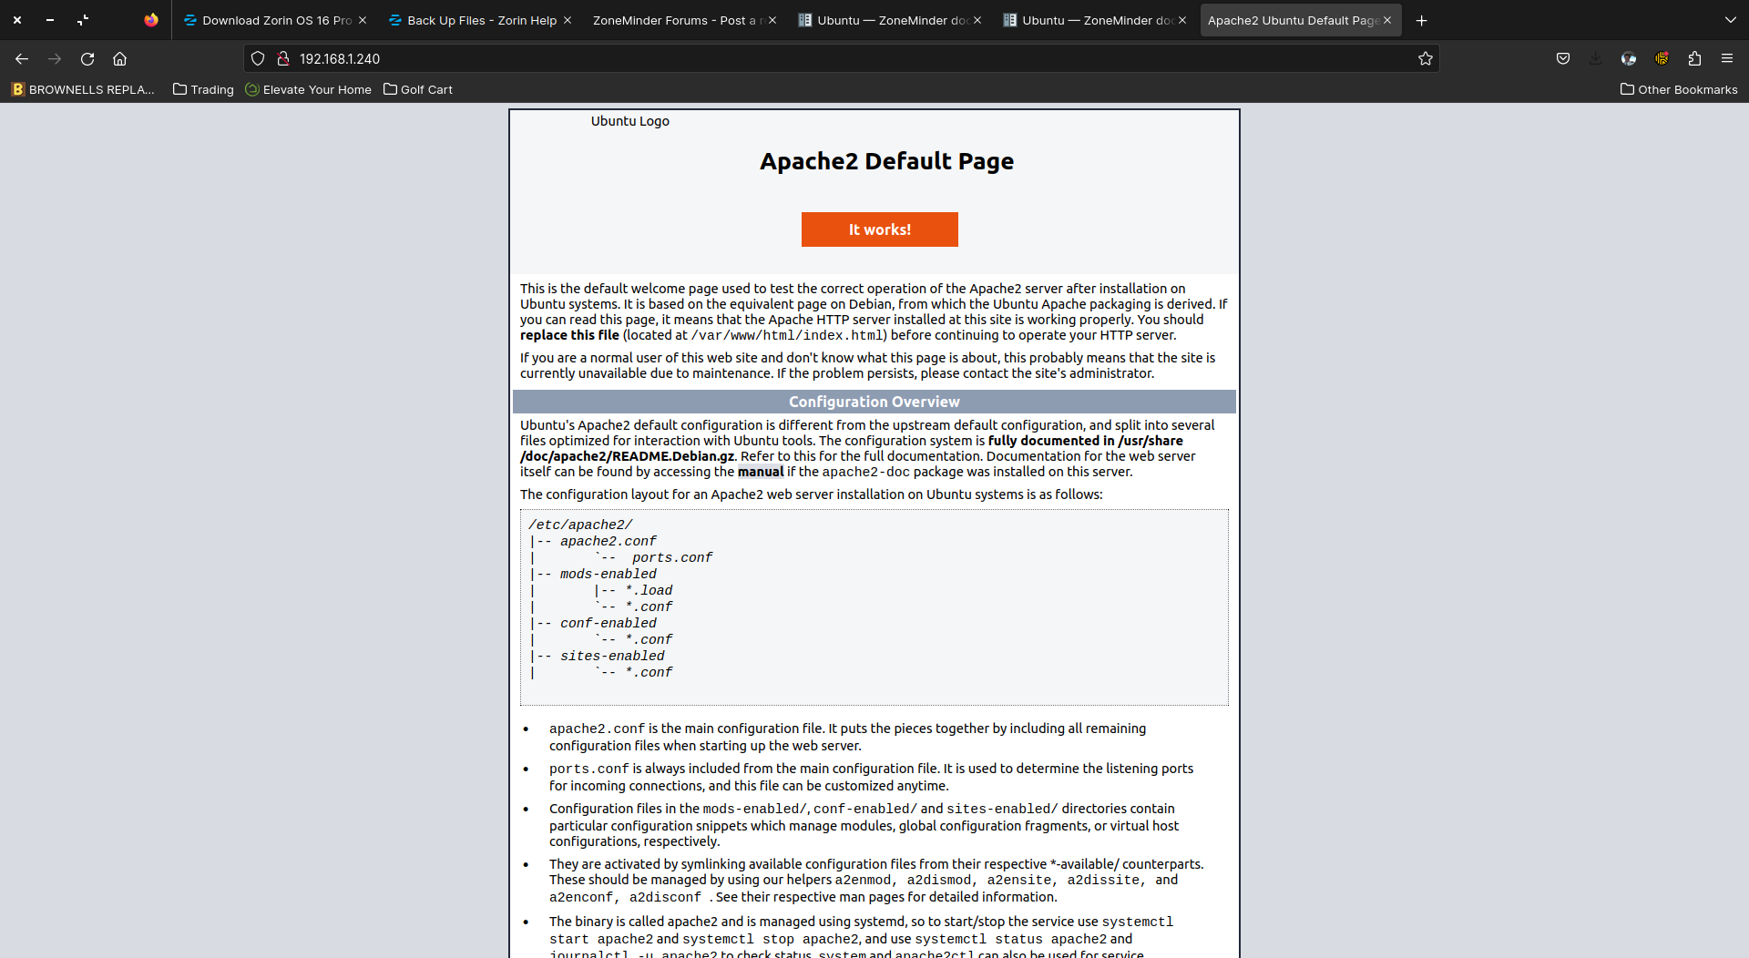Viewport: 1749px width, 958px height.
Task: Open the Elevate Your Home bookmark
Action: click(x=309, y=89)
